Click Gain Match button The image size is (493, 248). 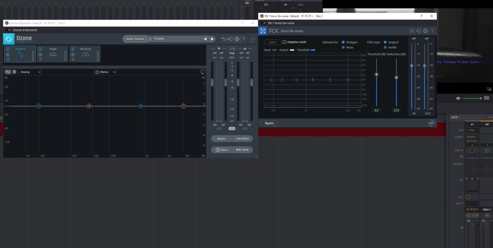point(243,138)
